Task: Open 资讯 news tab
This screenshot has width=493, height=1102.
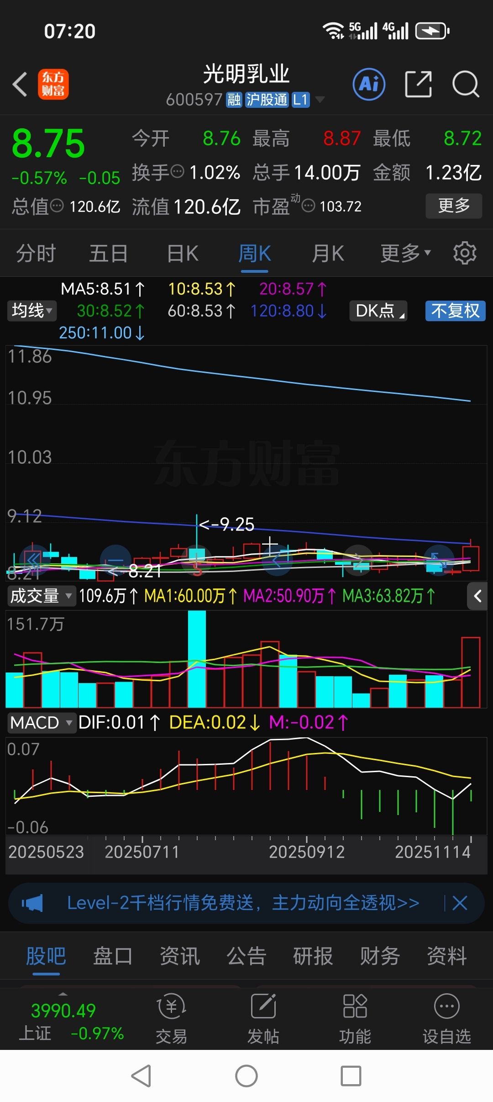Action: [180, 956]
